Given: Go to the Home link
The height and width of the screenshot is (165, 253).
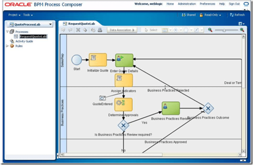Looking at the screenshot, I should 170,4.
